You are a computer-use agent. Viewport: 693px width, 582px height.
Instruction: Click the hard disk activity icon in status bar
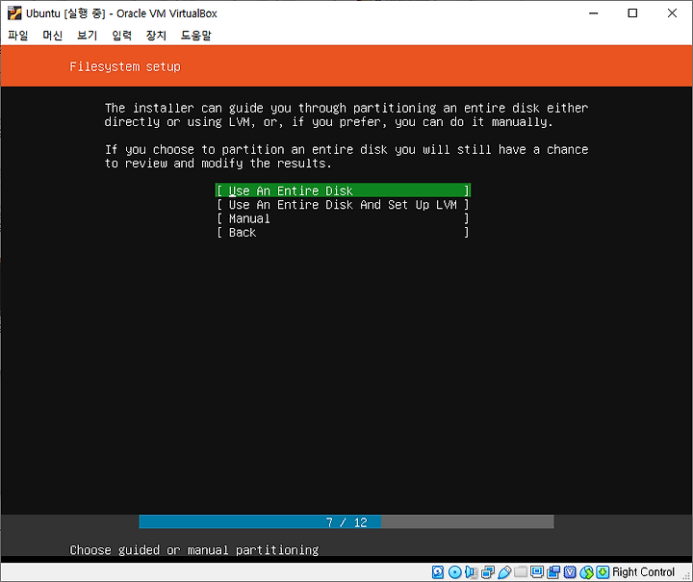click(438, 571)
